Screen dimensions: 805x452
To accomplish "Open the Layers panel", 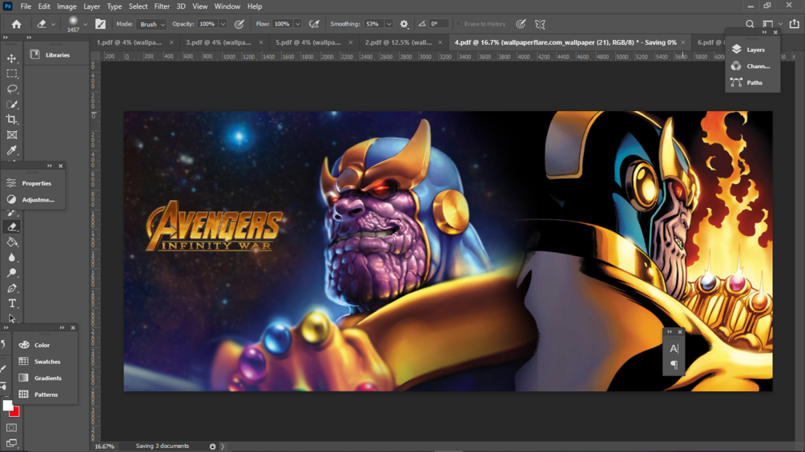I will tap(749, 50).
